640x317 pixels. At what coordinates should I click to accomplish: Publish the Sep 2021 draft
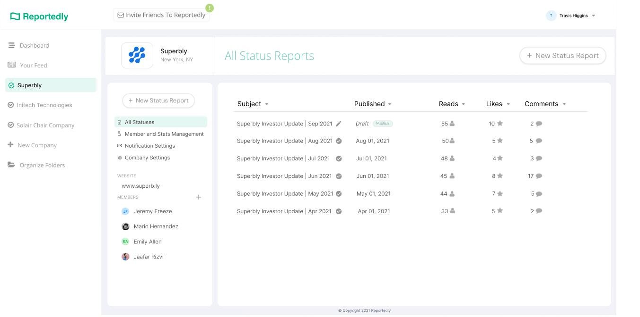383,124
